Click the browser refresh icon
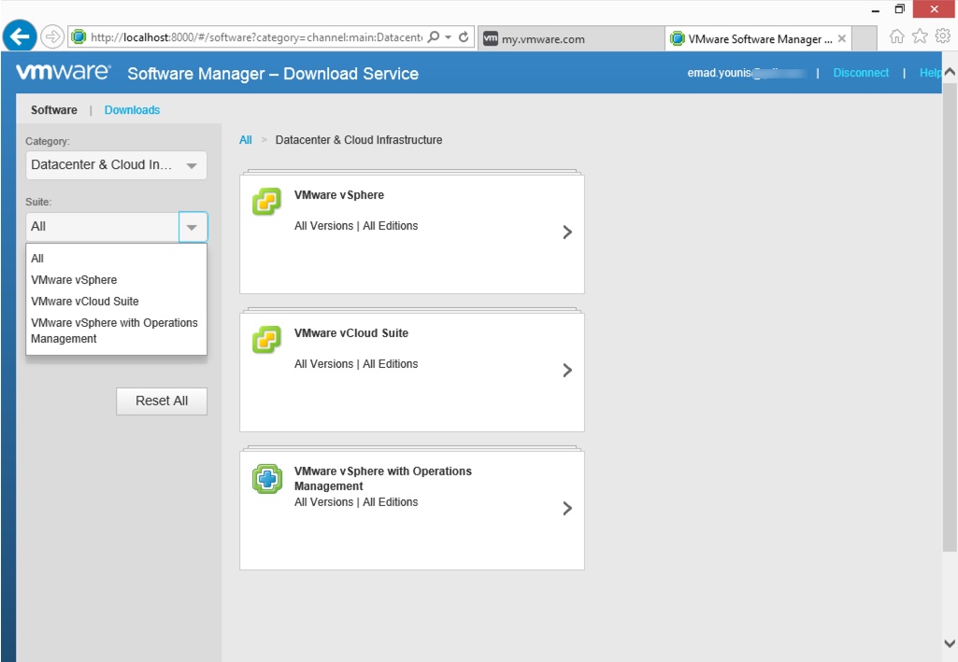 464,37
